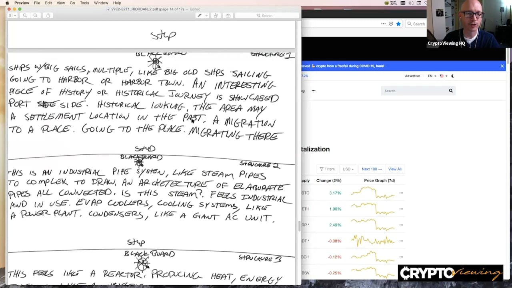Click the rotate page icon in Preview

216,16
